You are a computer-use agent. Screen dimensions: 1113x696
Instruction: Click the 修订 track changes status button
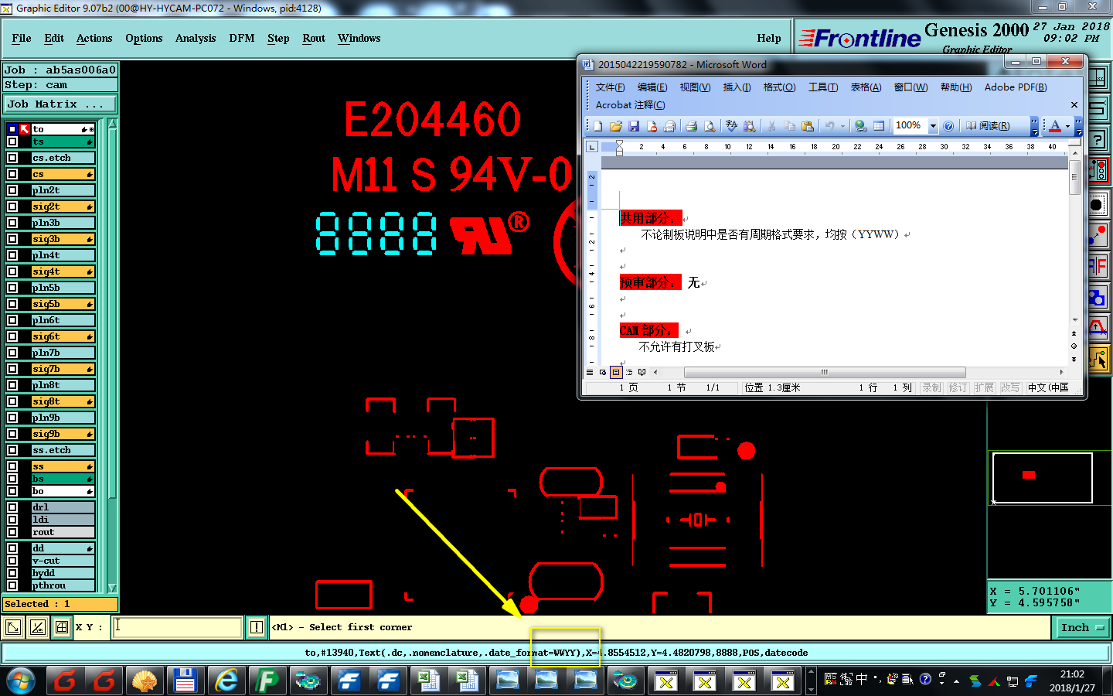(x=958, y=387)
